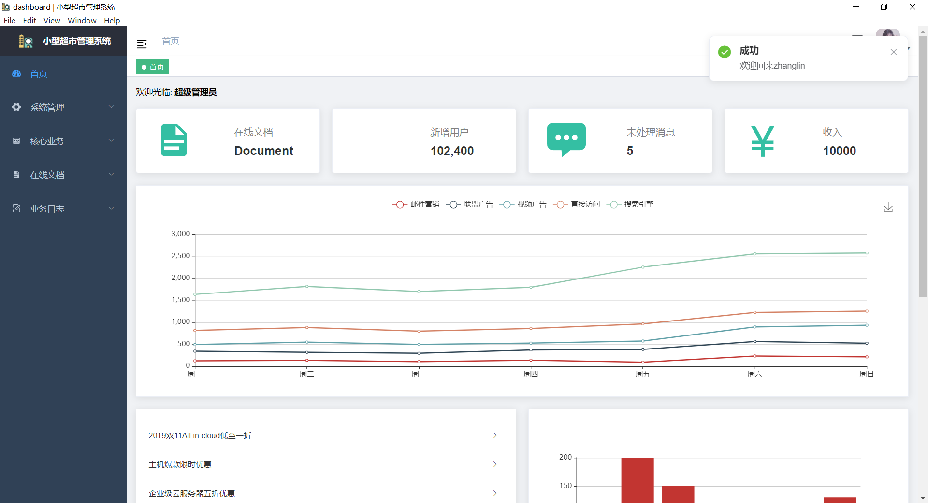928x503 pixels.
Task: Open the File menu
Action: click(x=10, y=20)
